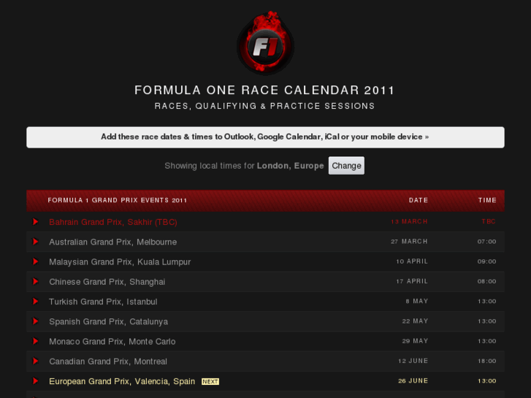Expand the Canadian Grand Prix row arrow
This screenshot has height=398, width=531.
35,361
